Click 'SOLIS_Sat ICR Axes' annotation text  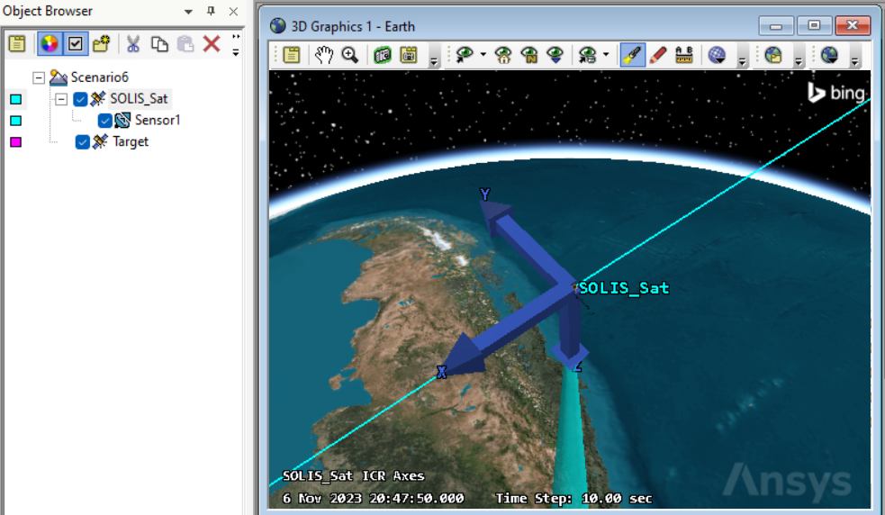[353, 476]
